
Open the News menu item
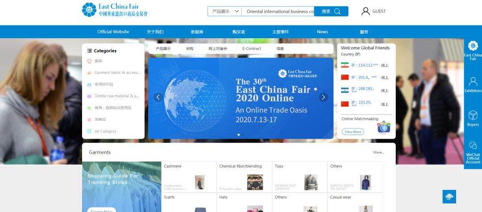point(323,32)
